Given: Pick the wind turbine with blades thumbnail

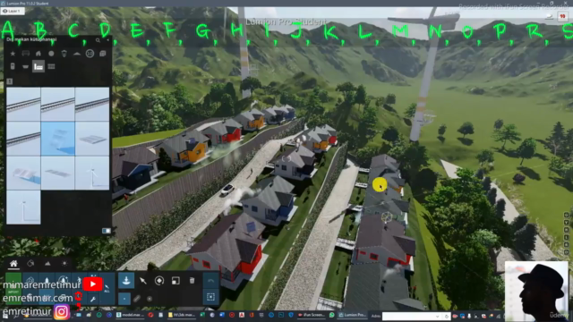Looking at the screenshot, I should [x=92, y=173].
